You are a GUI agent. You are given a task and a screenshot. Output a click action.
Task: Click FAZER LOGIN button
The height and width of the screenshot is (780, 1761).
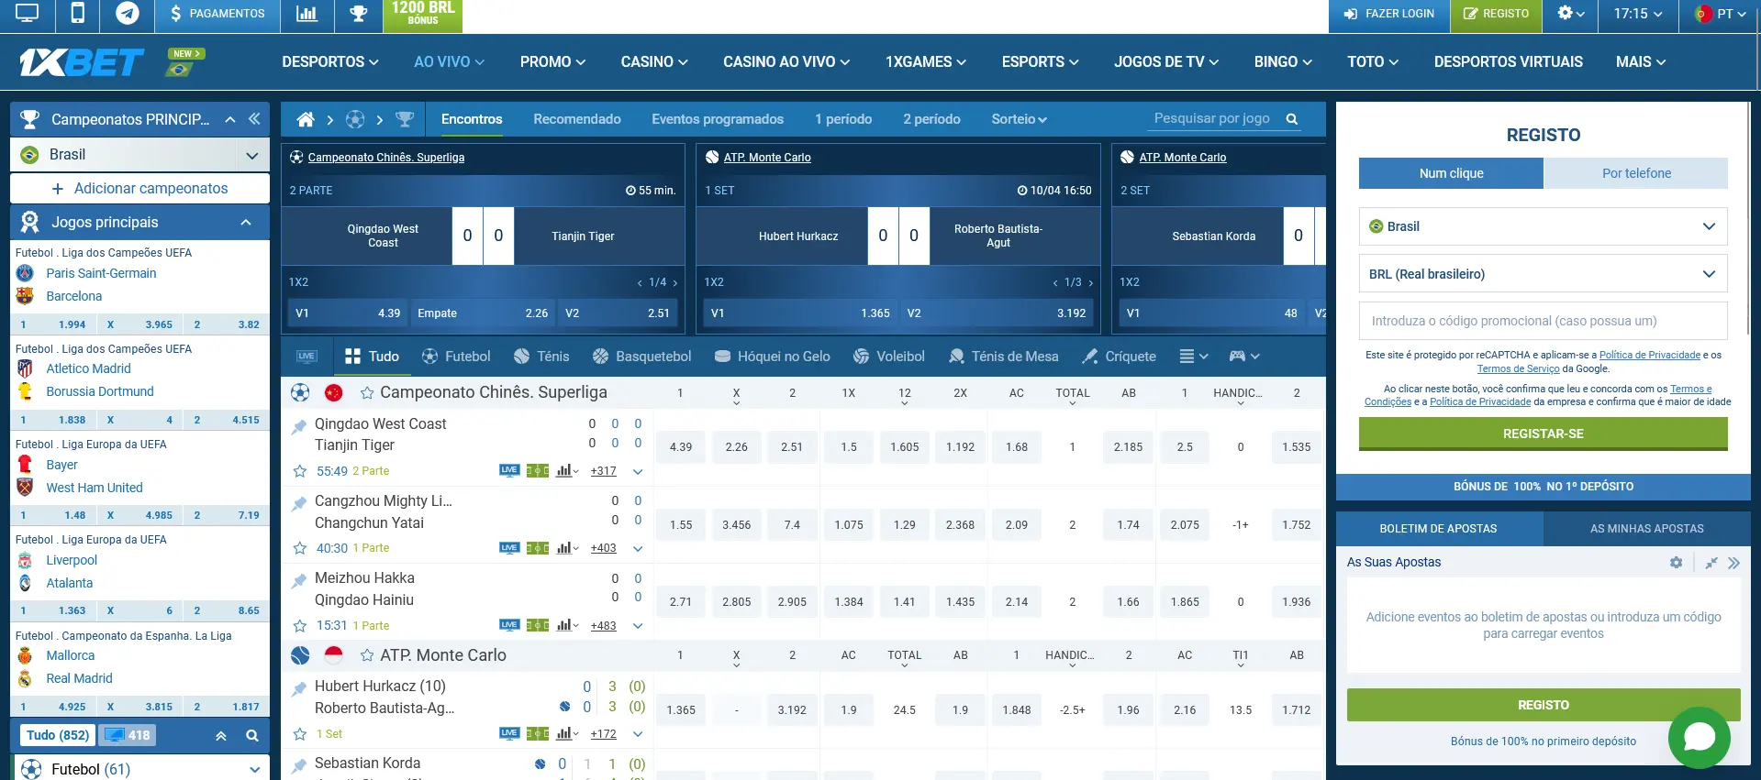pyautogui.click(x=1388, y=14)
